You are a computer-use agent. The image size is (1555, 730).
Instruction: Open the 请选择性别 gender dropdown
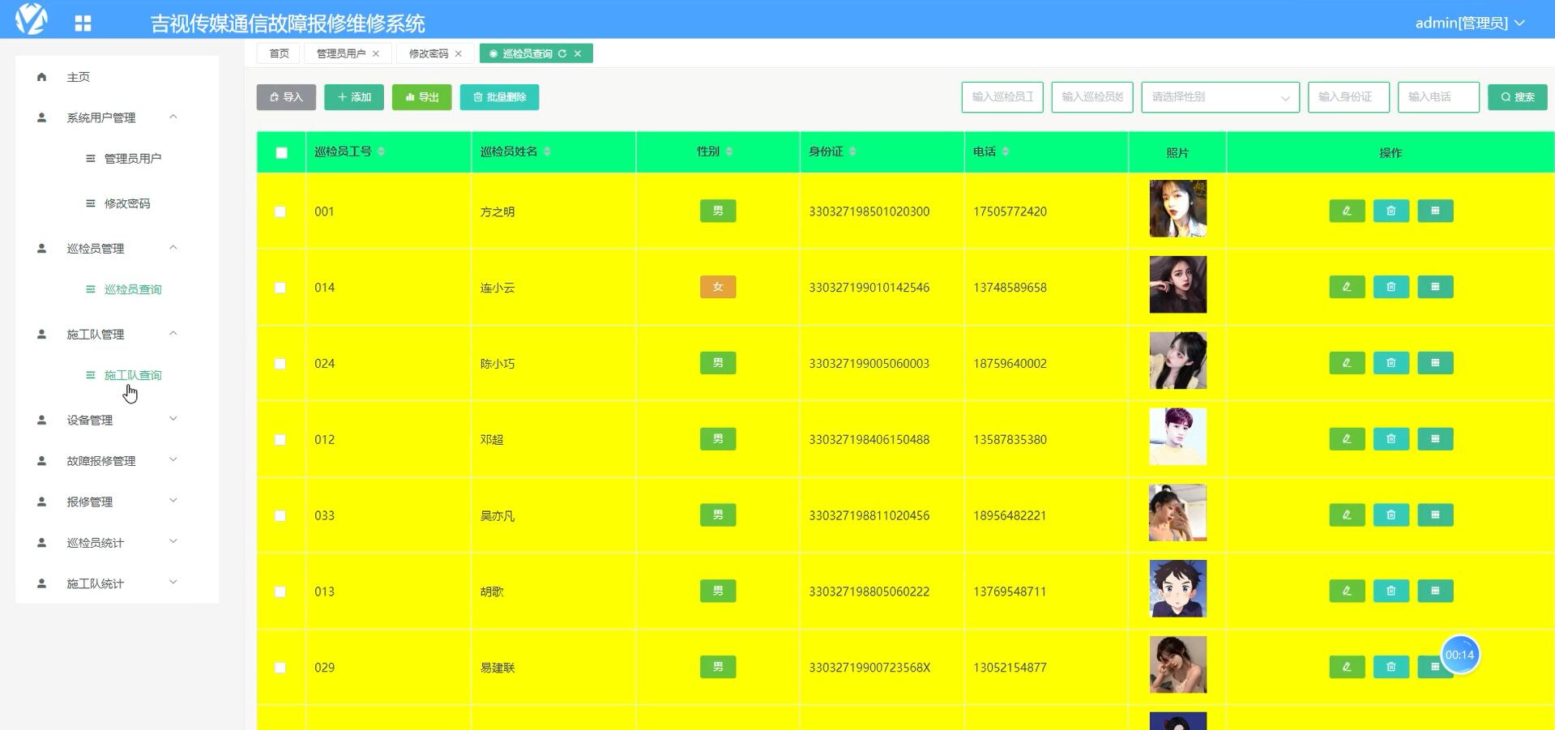(x=1220, y=97)
